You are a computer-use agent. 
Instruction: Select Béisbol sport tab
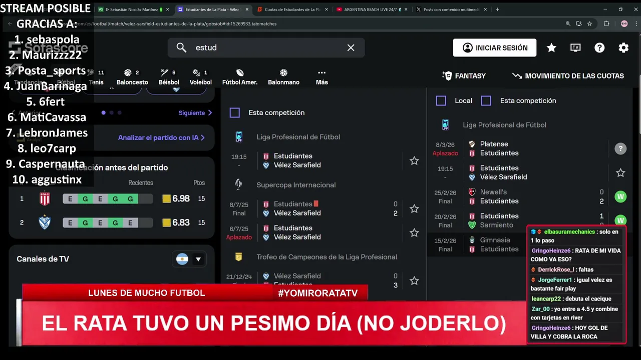(169, 77)
